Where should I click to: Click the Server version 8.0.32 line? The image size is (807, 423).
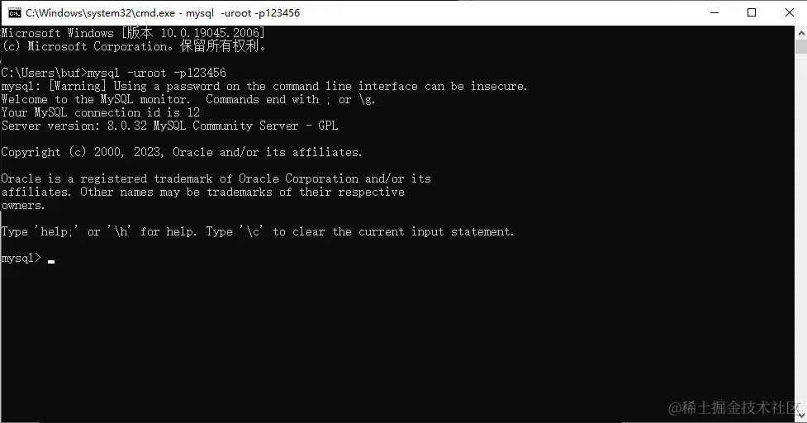170,126
